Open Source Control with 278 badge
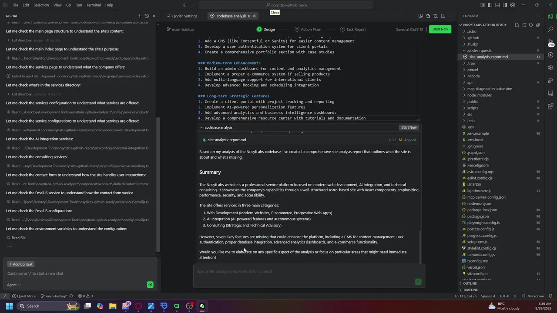557x313 pixels. (x=551, y=43)
